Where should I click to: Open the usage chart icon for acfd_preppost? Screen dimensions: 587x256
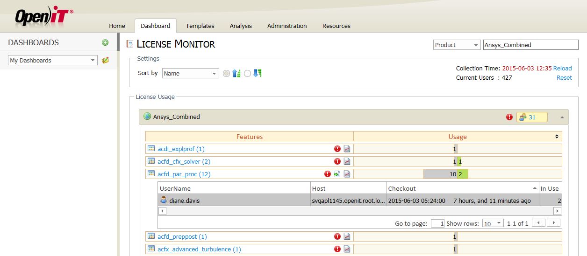(347, 236)
